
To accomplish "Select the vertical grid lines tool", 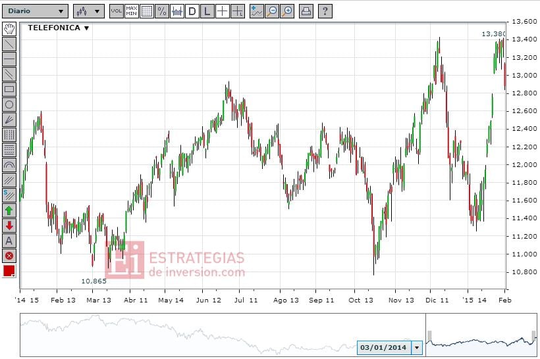I will [x=9, y=135].
